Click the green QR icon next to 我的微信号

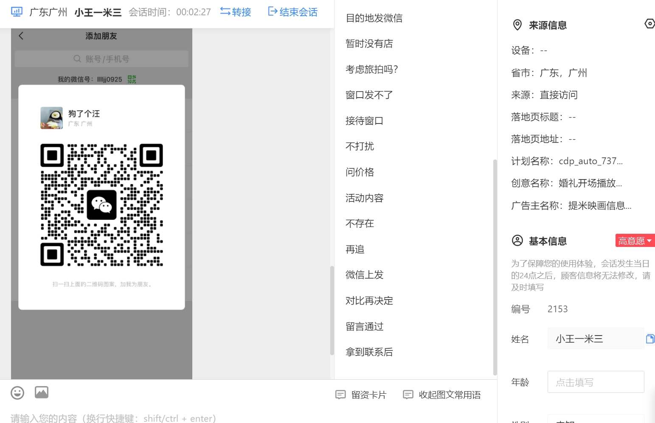[132, 79]
